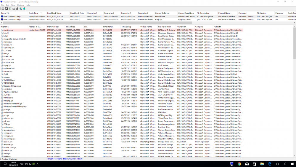Open Properties from the toolbar icon
This screenshot has width=296, height=167.
[x=17, y=9]
